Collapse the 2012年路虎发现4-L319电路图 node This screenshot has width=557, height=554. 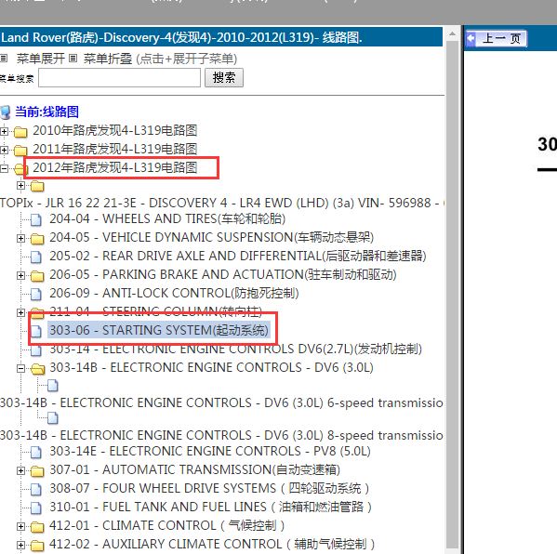pyautogui.click(x=4, y=168)
